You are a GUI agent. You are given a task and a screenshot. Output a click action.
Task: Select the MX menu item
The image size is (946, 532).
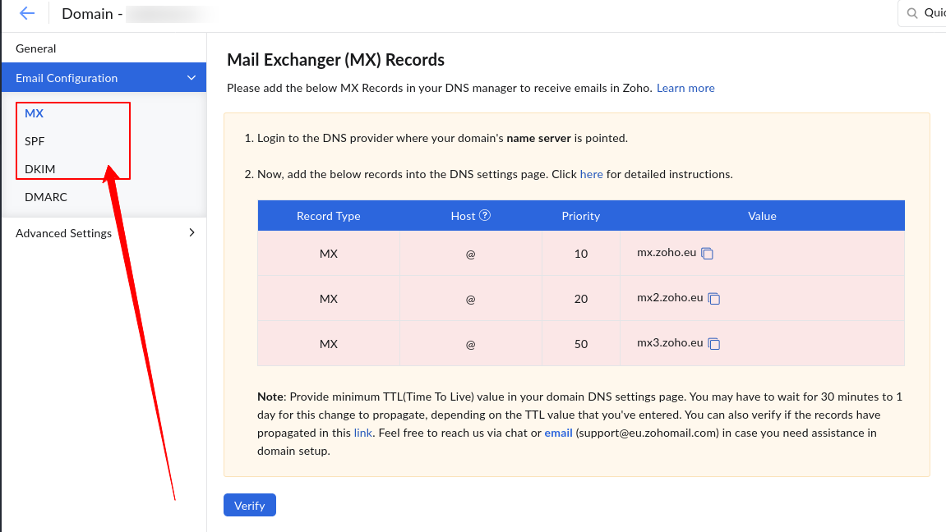[x=34, y=113]
